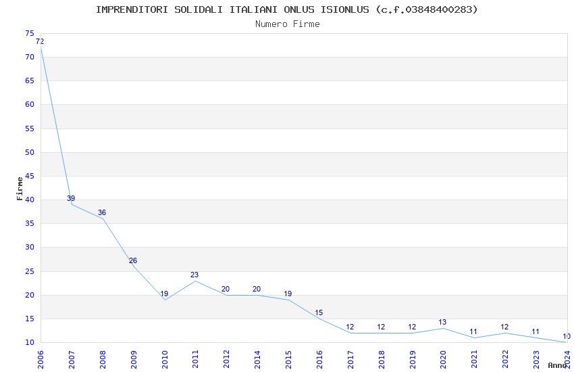Click the 72 data point label for 2006

pos(40,42)
